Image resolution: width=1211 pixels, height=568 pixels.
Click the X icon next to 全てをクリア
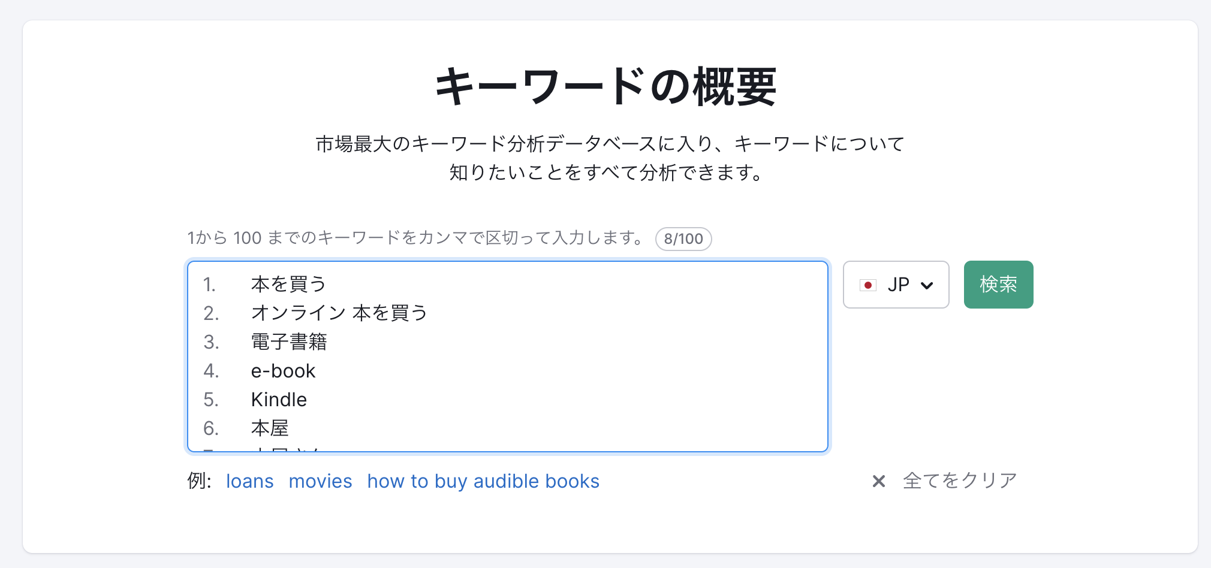click(878, 481)
